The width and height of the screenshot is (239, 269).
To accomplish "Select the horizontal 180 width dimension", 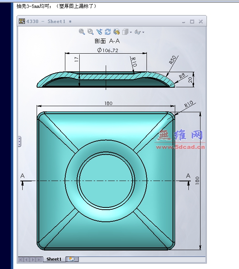I will pyautogui.click(x=108, y=103).
